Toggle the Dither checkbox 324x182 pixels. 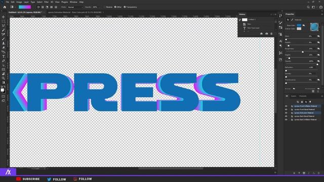point(115,7)
